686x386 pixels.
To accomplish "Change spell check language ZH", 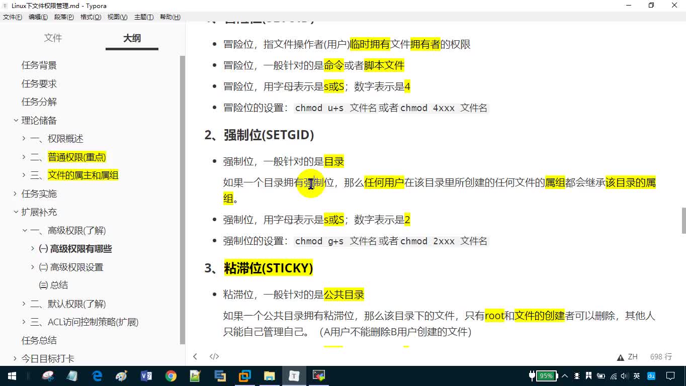I will [x=633, y=357].
